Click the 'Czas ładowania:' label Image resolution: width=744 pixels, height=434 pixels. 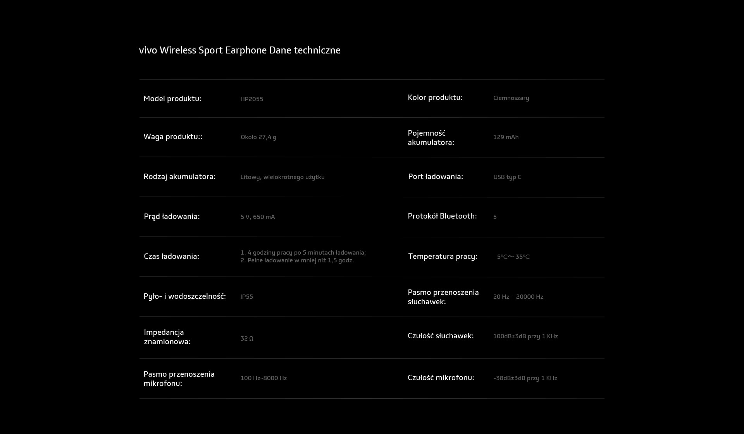point(171,257)
